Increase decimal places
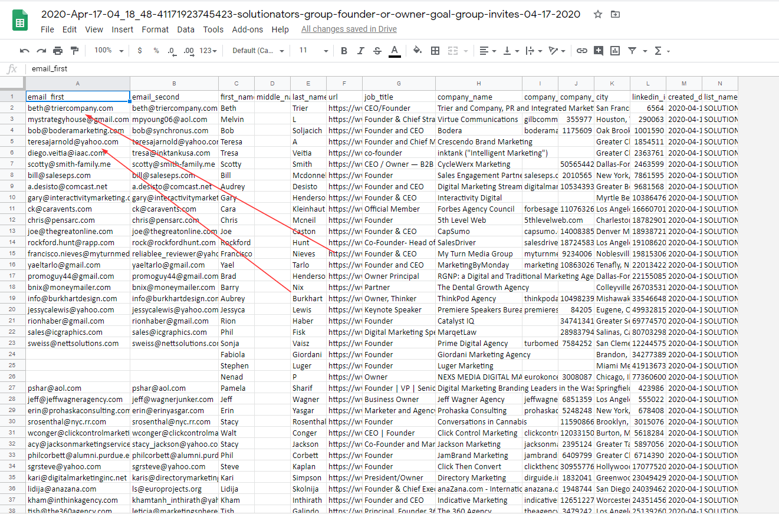 click(189, 51)
